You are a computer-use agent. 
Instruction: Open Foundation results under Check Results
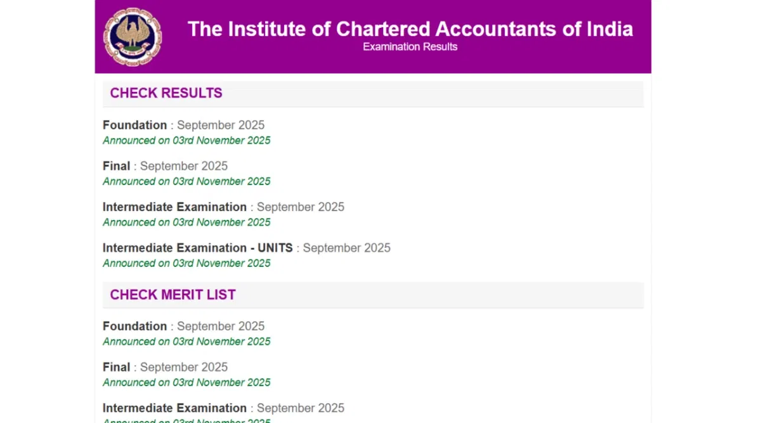point(135,125)
